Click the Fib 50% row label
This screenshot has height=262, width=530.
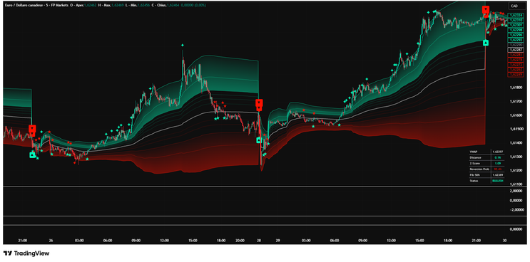click(x=474, y=174)
